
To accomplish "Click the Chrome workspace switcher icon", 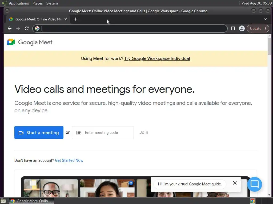I will click(252, 201).
